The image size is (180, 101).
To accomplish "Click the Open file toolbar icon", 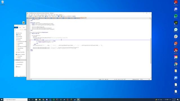I will click(29, 16).
